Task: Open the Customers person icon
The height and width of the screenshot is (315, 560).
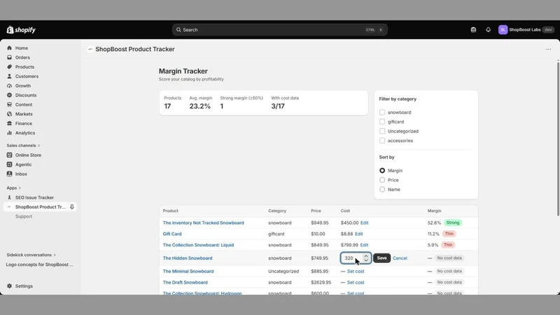Action: coord(9,76)
